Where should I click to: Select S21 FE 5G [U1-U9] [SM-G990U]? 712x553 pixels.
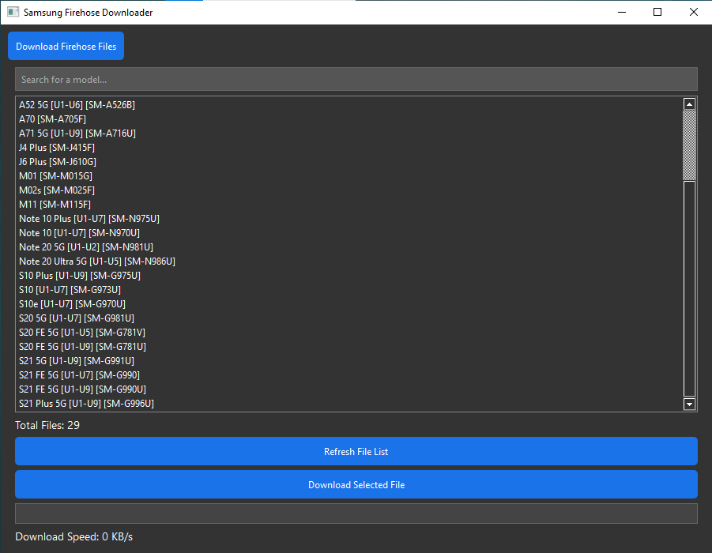[349, 389]
